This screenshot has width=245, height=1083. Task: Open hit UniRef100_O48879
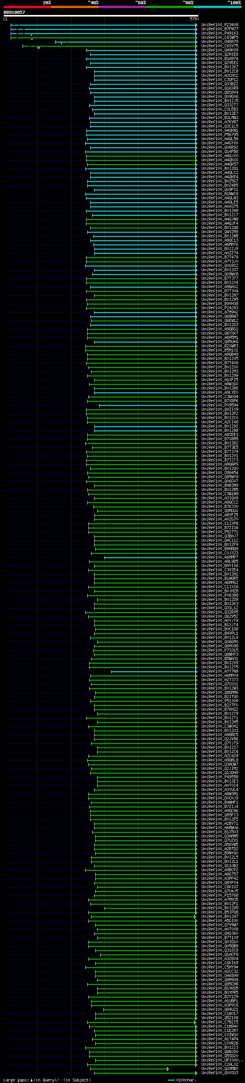(220, 41)
